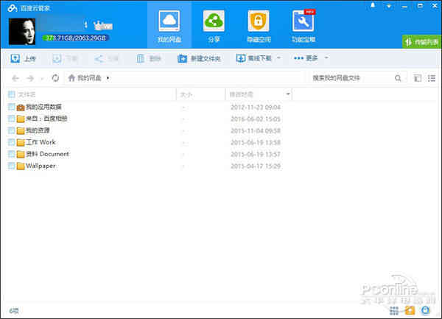
Task: Click the search magnifier icon
Action: [398, 77]
